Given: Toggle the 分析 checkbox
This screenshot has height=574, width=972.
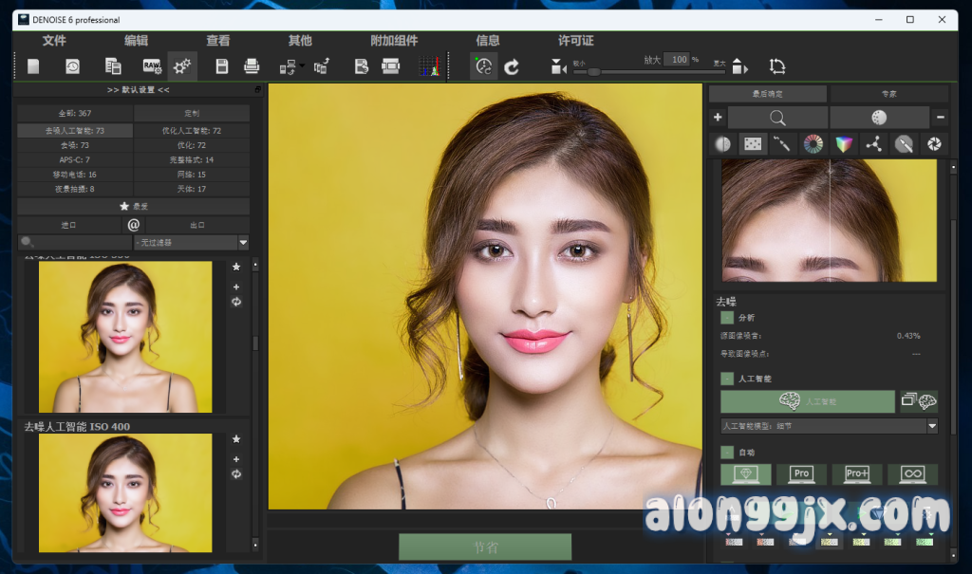Looking at the screenshot, I should click(727, 318).
